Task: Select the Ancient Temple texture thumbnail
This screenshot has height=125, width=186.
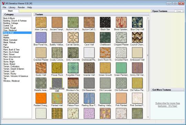Action: coord(57,22)
